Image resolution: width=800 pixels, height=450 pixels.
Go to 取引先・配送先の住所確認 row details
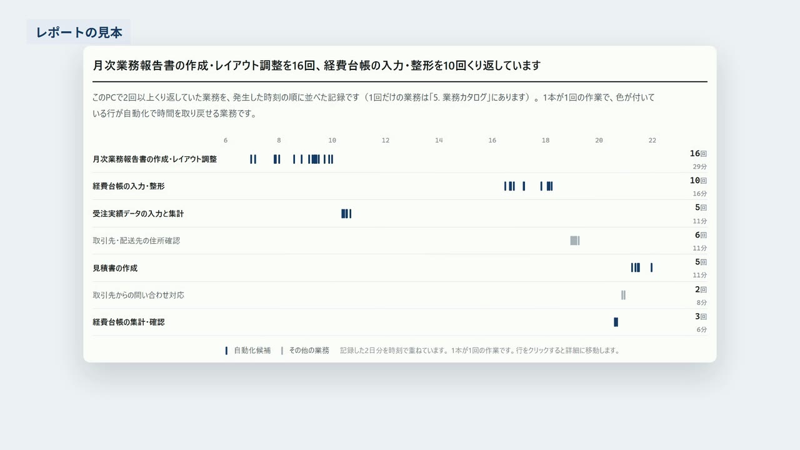(400, 241)
